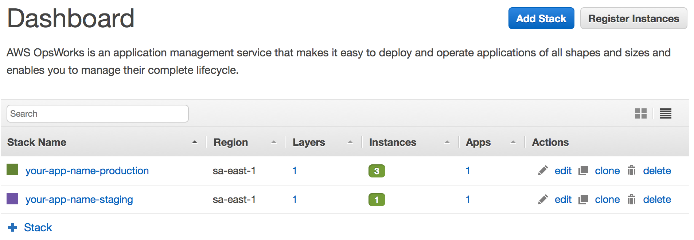Click clone icon for staging stack
This screenshot has height=240, width=694.
point(583,199)
